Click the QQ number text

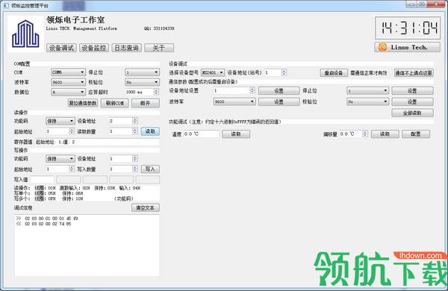[x=159, y=28]
